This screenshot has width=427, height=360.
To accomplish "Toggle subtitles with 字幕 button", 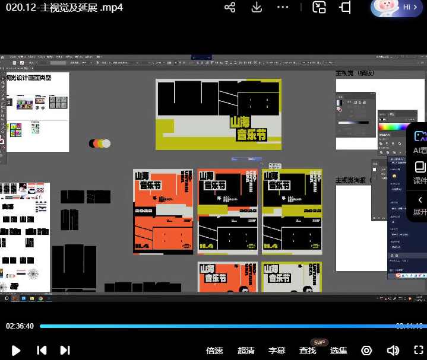I will click(x=277, y=351).
